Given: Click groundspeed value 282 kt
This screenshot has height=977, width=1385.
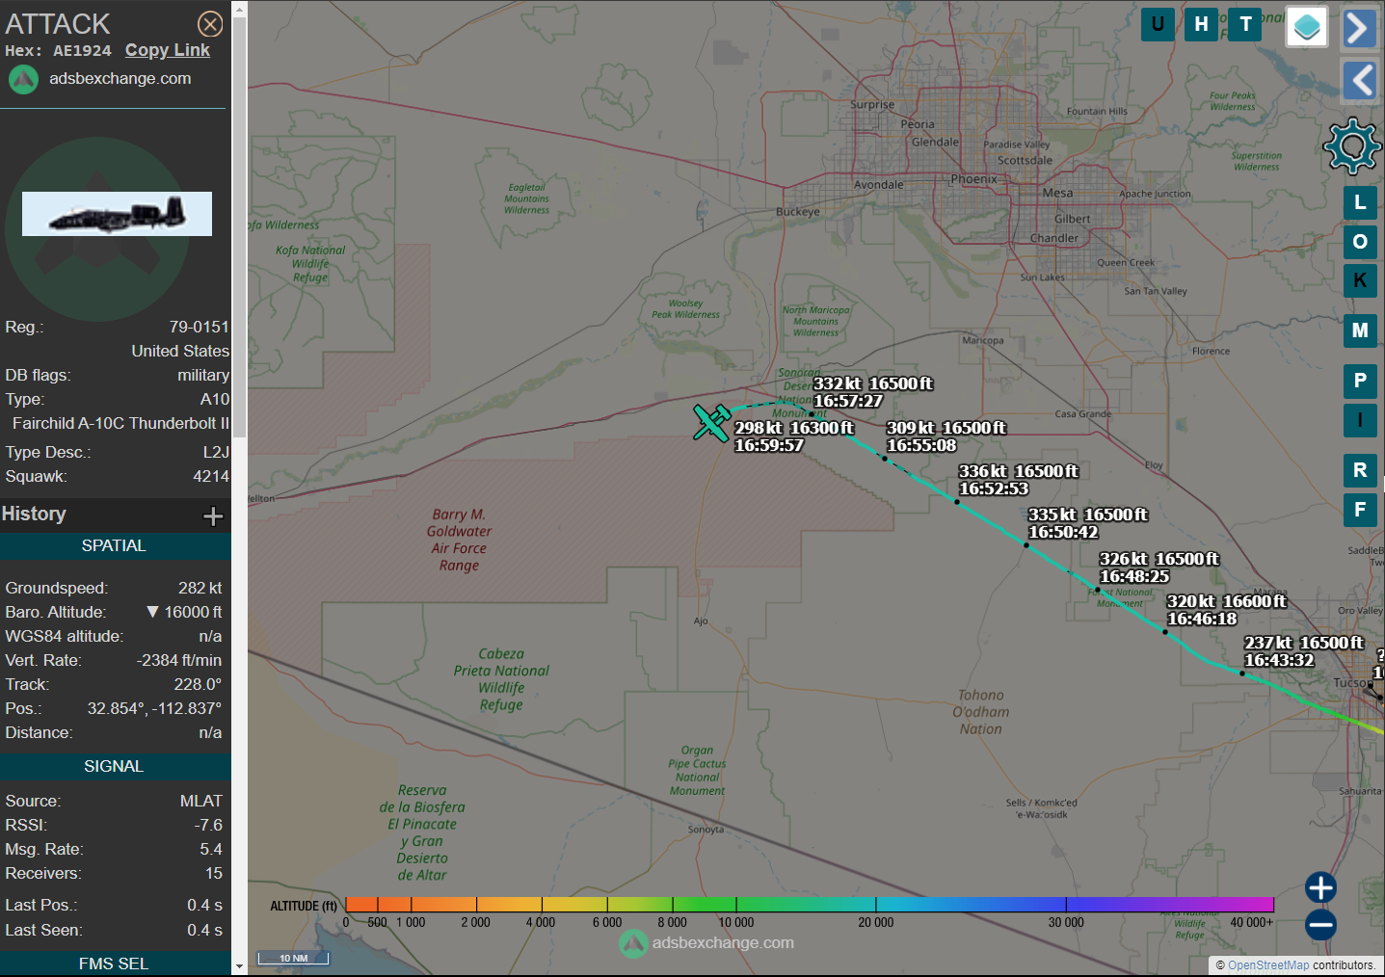Looking at the screenshot, I should 200,589.
